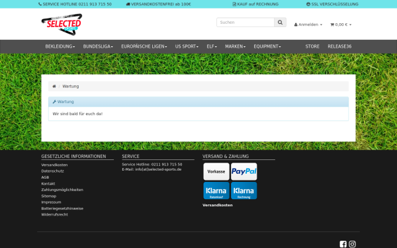Open the Datenschutz link
The height and width of the screenshot is (248, 397).
[53, 171]
